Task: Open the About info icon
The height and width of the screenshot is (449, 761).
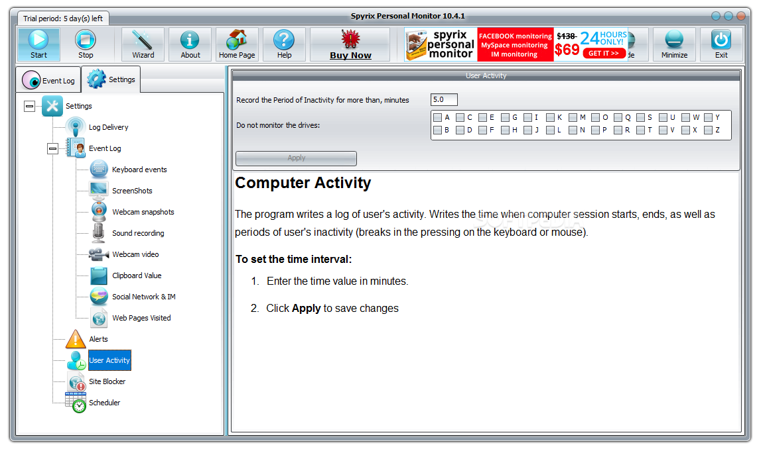Action: pyautogui.click(x=190, y=40)
